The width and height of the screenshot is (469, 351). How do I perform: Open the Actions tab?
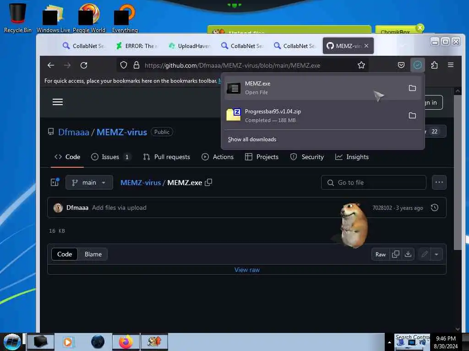point(218,157)
